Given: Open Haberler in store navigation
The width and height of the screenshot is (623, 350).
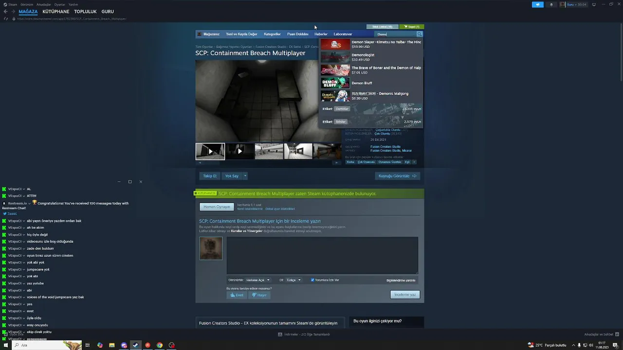Looking at the screenshot, I should pos(321,34).
